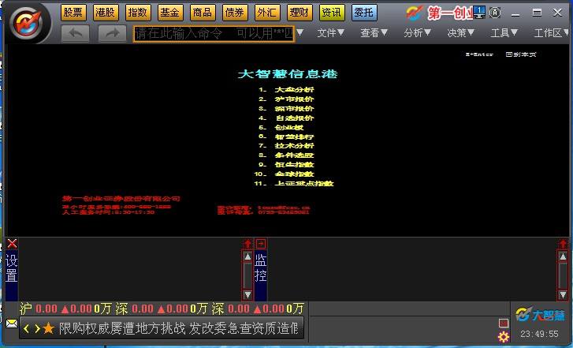Click the 23:49:55 clock display

point(539,334)
